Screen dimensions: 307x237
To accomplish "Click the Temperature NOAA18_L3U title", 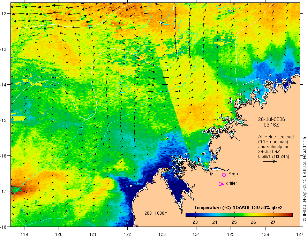I will (x=238, y=208).
